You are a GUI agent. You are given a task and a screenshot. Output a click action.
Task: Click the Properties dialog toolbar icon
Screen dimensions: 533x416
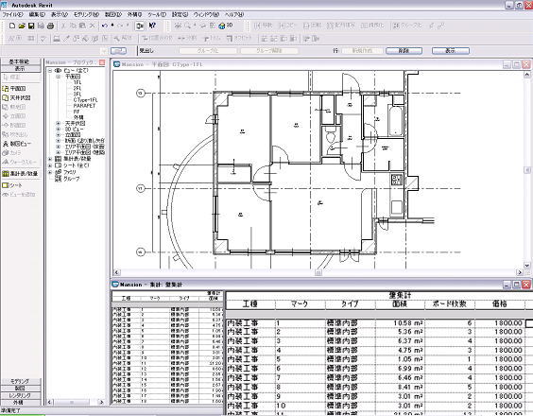click(x=140, y=26)
